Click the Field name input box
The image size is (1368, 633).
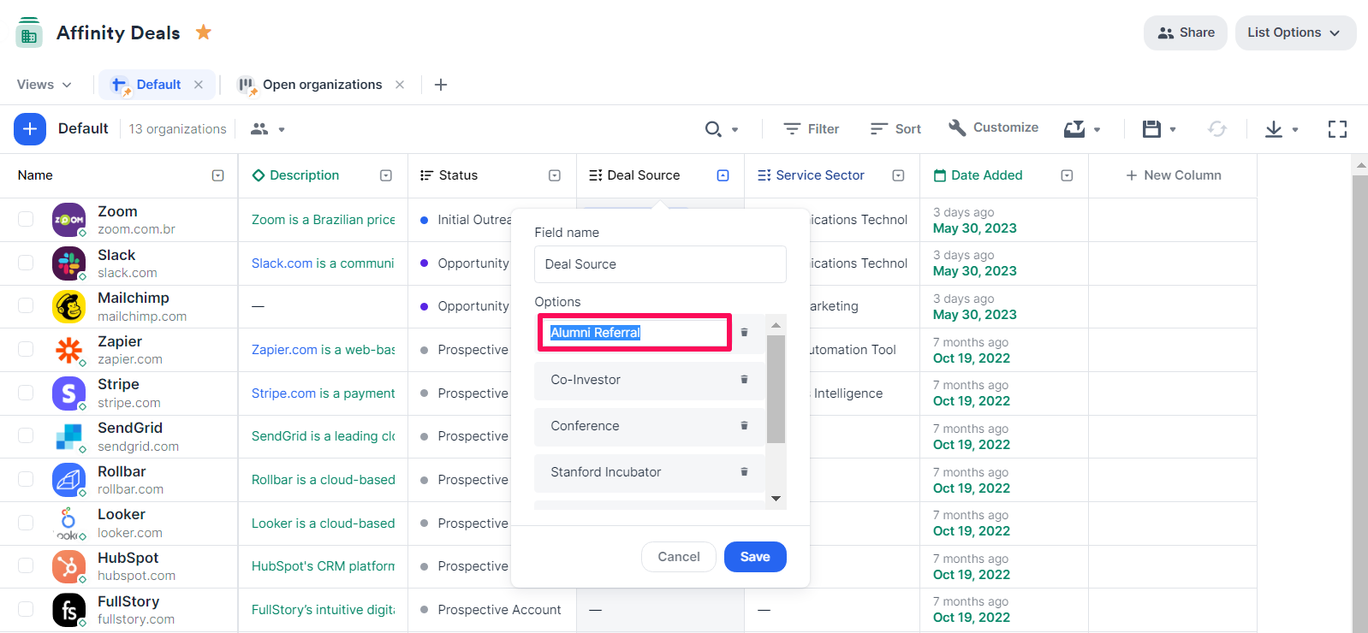[x=660, y=264]
